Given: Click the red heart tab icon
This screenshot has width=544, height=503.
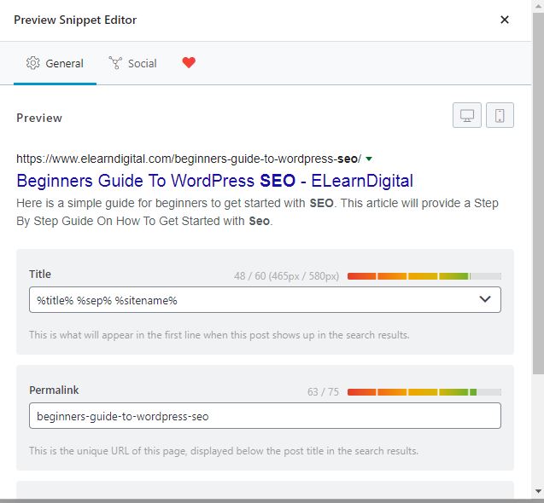Looking at the screenshot, I should 189,63.
